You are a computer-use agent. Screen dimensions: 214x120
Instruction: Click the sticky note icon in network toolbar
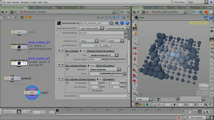pos(26,17)
